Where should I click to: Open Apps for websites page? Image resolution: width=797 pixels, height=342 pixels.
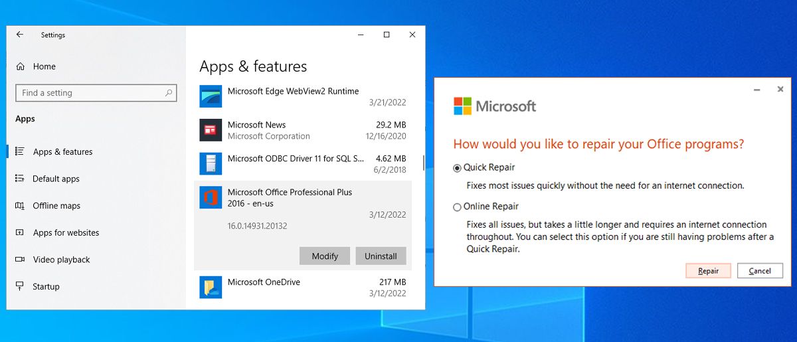coord(66,232)
